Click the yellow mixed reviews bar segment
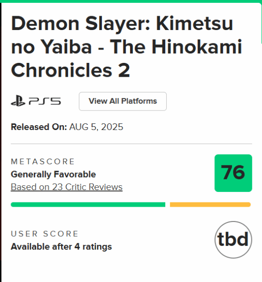The image size is (262, 282). click(210, 204)
